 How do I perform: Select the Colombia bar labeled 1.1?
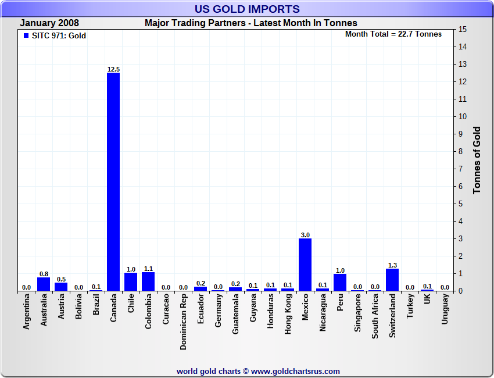pos(148,281)
